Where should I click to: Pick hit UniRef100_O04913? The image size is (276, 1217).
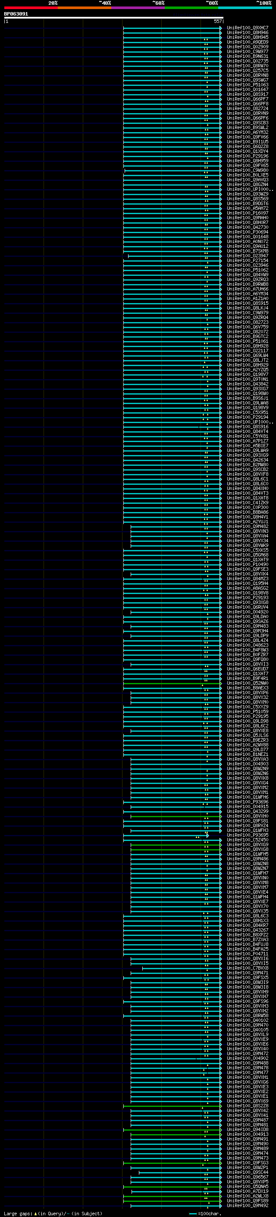point(248,1134)
